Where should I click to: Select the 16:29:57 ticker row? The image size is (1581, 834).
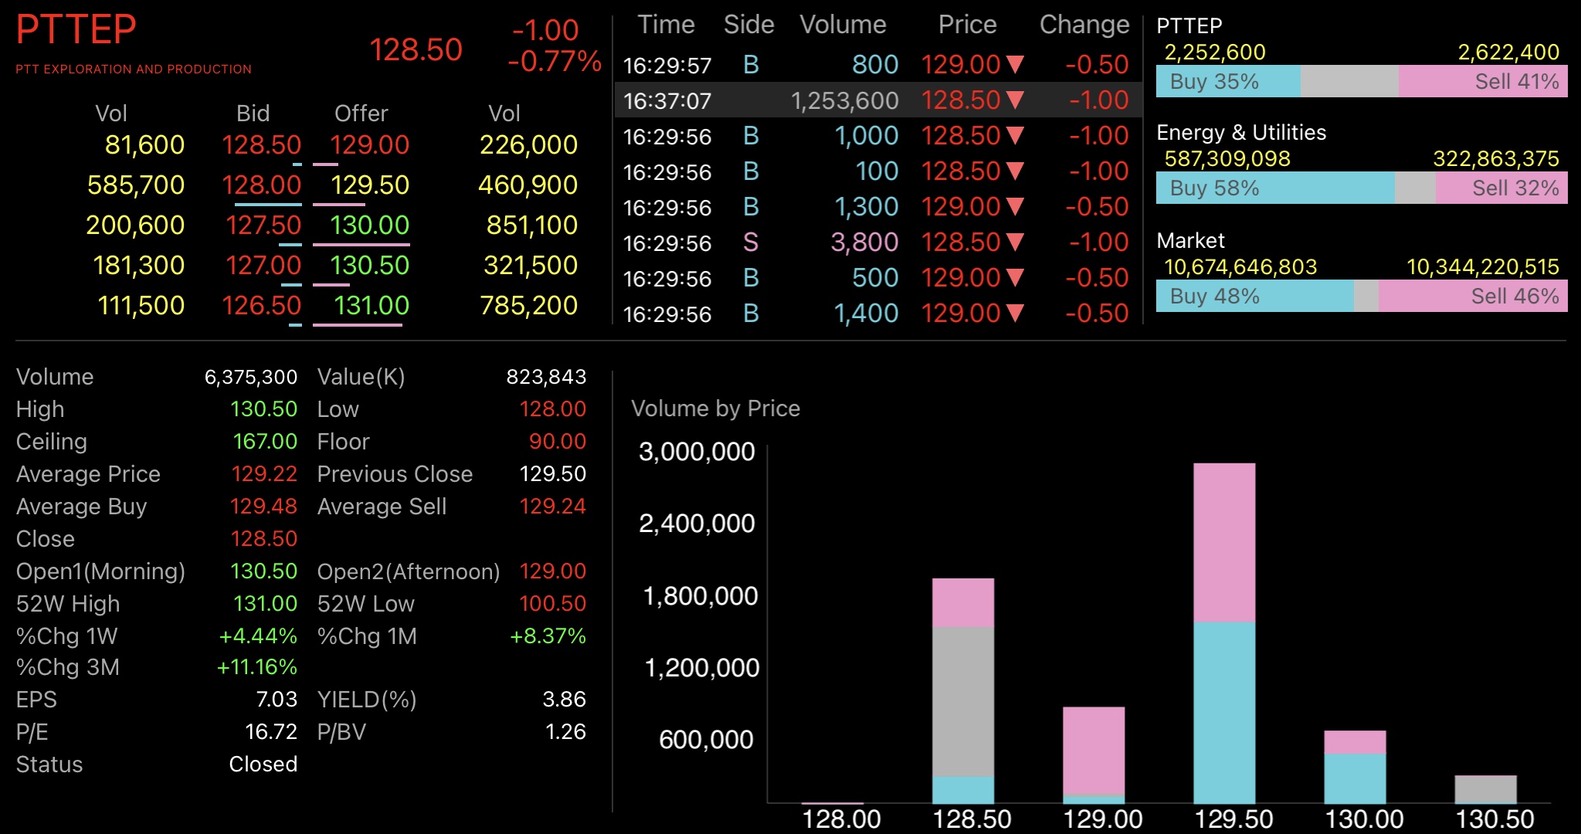tap(877, 65)
